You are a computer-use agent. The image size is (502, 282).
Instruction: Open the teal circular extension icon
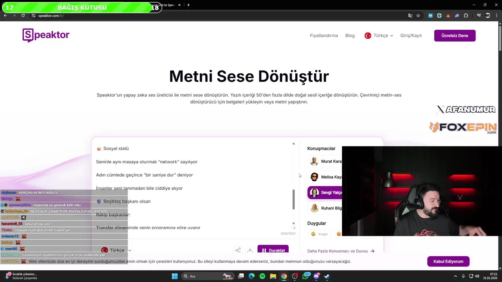439,16
